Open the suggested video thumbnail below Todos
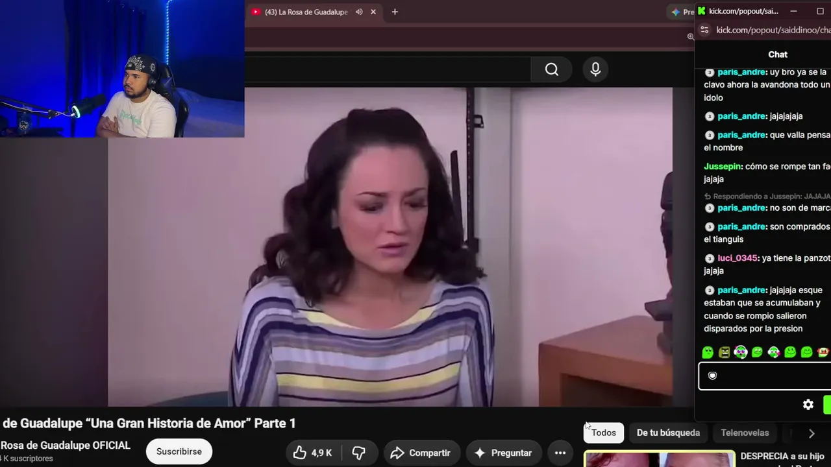The image size is (831, 467). coord(659,459)
